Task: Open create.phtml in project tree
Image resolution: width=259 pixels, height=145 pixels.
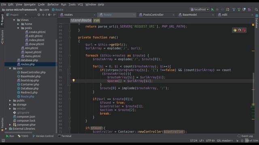Action: pos(37,32)
